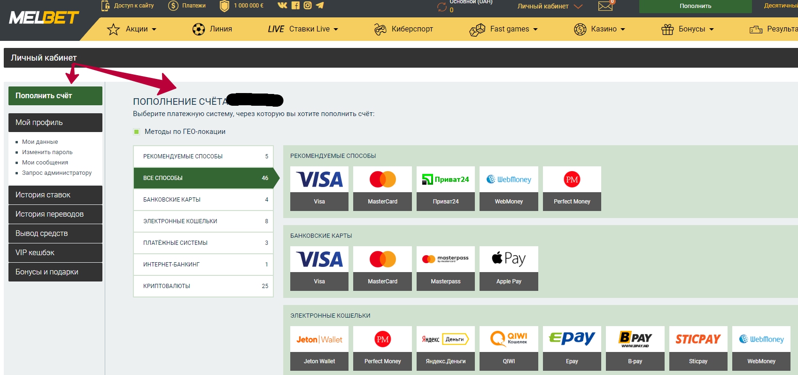
Task: Expand the Казино dropdown menu
Action: click(600, 29)
